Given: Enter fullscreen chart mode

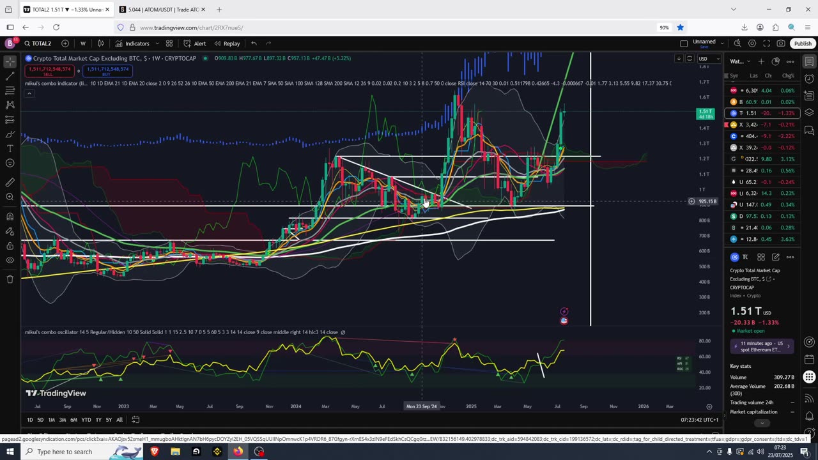Looking at the screenshot, I should click(x=766, y=43).
